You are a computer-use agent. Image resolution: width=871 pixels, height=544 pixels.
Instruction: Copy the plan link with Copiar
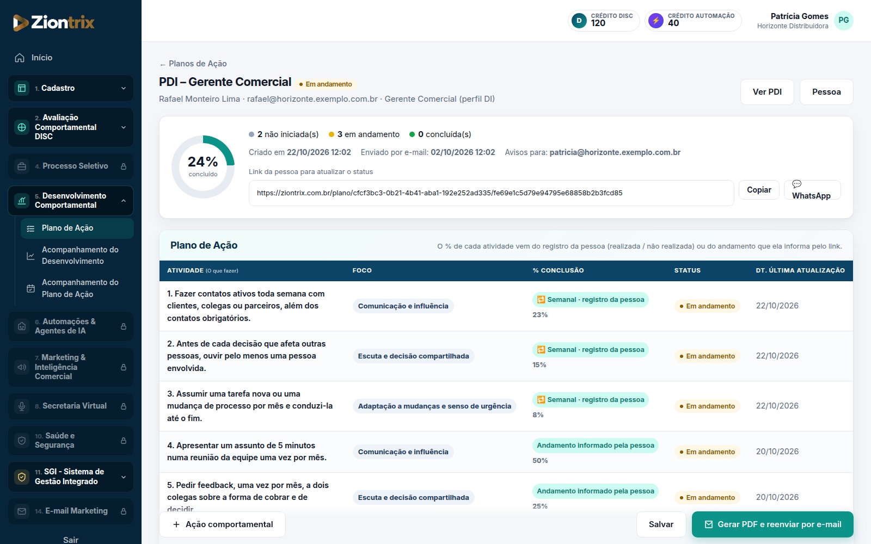(759, 190)
